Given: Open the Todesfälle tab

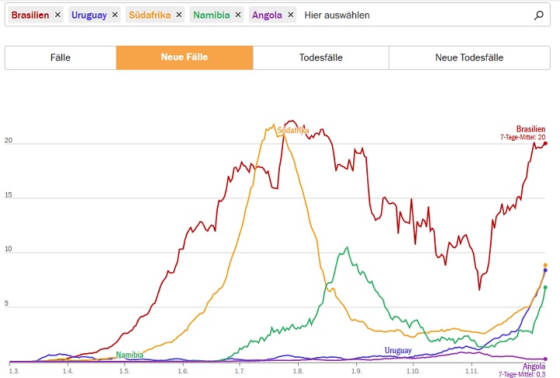Looking at the screenshot, I should [320, 58].
